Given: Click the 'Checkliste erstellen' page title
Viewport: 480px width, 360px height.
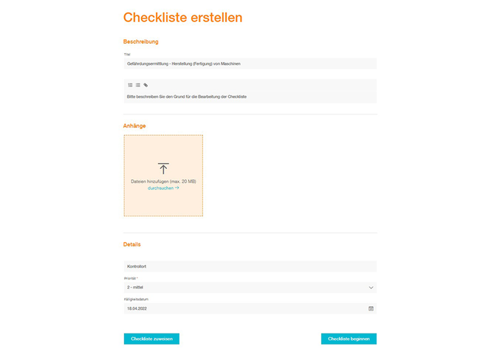Looking at the screenshot, I should click(182, 18).
